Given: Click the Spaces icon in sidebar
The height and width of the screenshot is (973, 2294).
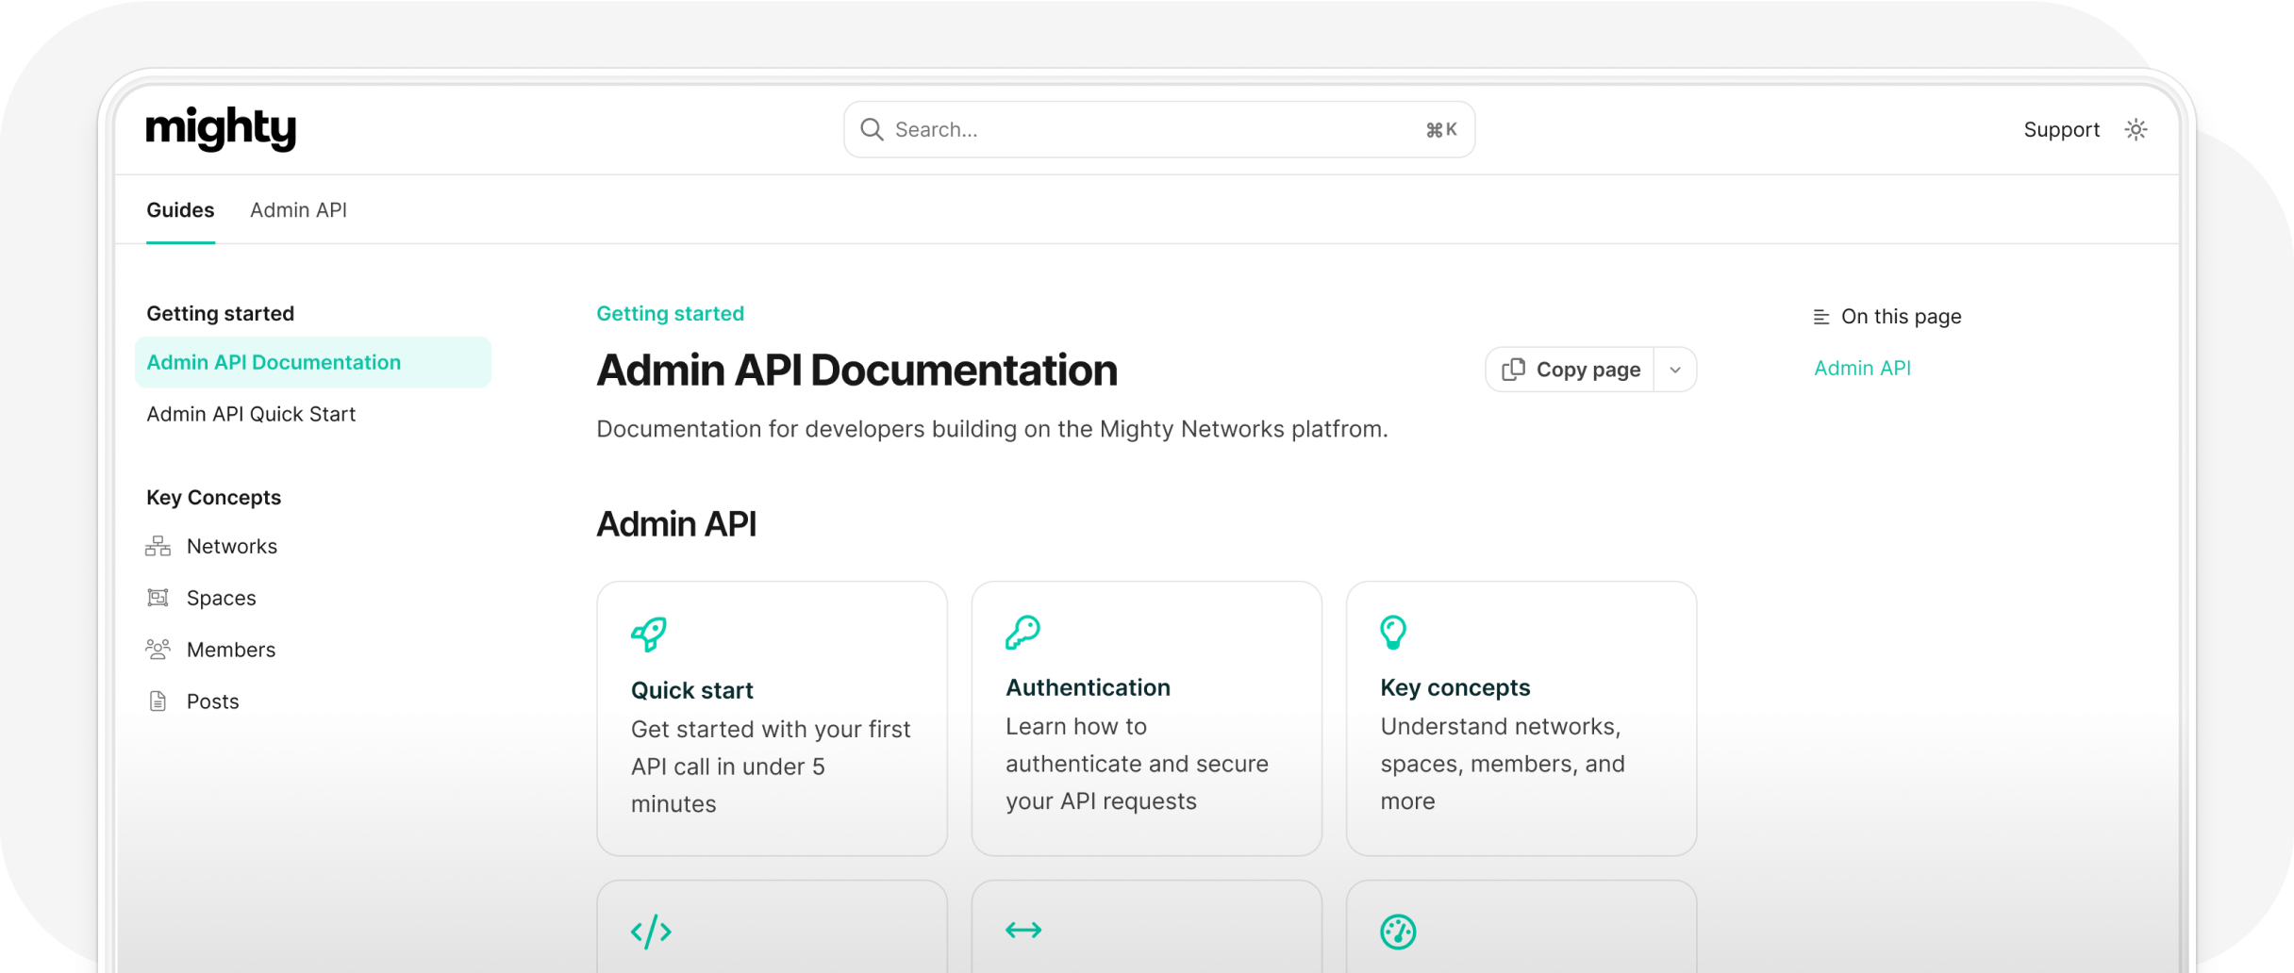Looking at the screenshot, I should click(158, 597).
